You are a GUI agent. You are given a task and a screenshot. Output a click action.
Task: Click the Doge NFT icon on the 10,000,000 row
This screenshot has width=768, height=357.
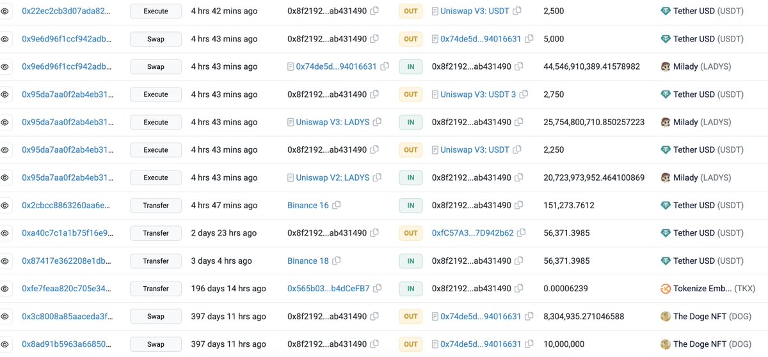click(x=666, y=344)
